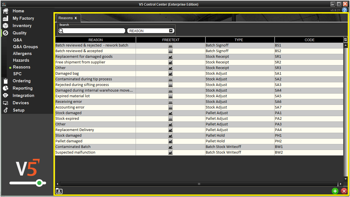Open the column chooser above the grid
Viewport: 350px width, 197px height.
coord(346,40)
